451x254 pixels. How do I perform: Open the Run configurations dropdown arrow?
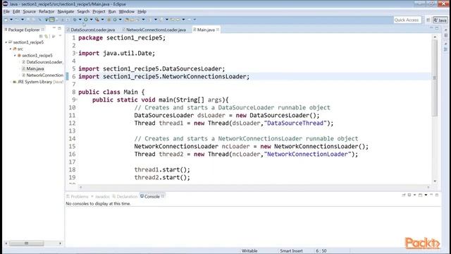point(91,20)
